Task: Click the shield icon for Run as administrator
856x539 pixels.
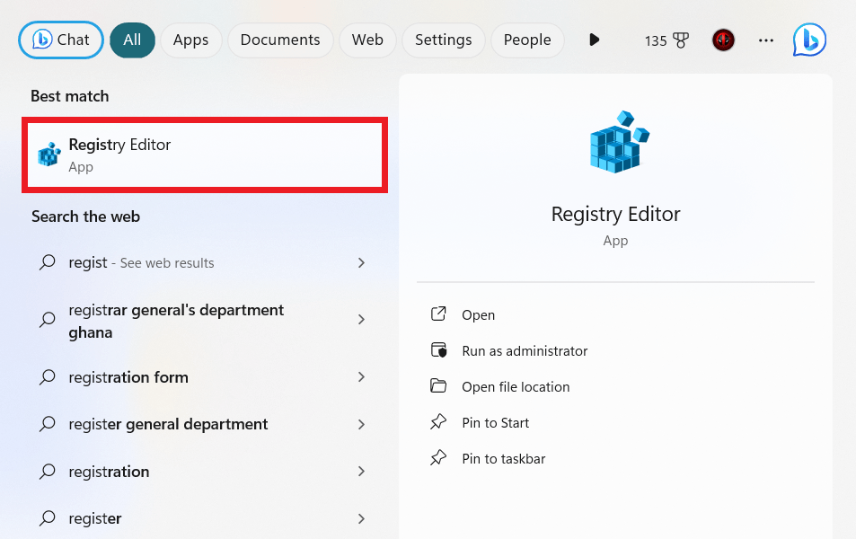Action: click(438, 350)
